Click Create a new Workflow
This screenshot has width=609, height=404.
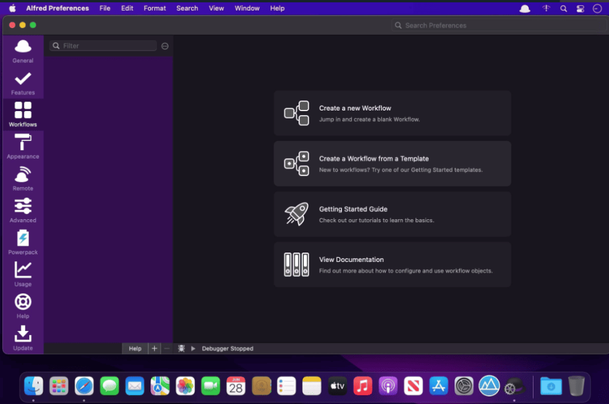point(393,113)
